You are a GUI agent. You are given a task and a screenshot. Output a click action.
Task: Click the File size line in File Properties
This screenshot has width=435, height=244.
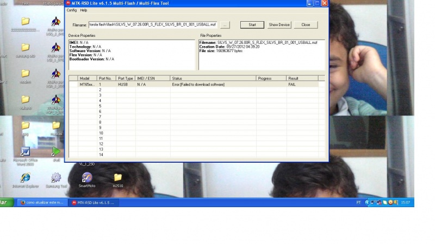point(221,51)
